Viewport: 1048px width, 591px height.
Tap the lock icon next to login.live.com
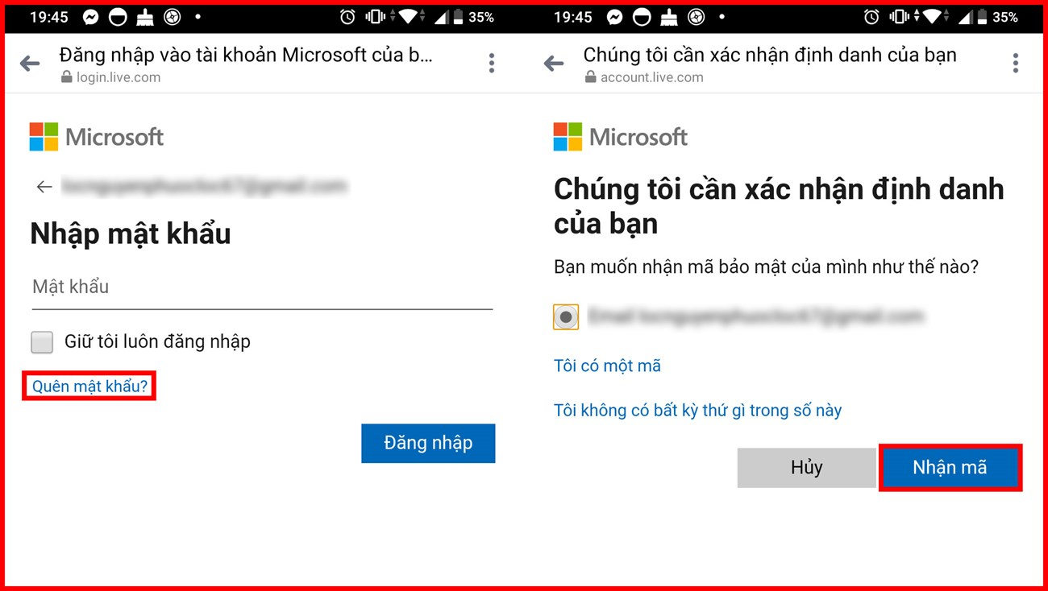[x=66, y=77]
